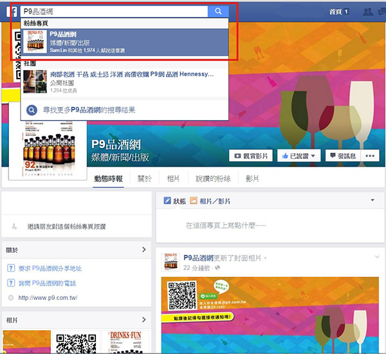
Task: Open 南部老酒 group thumbnail in search dropdown
Action: click(35, 82)
